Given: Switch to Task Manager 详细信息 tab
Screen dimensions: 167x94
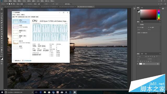Looking at the screenshot, I should pos(33,17).
